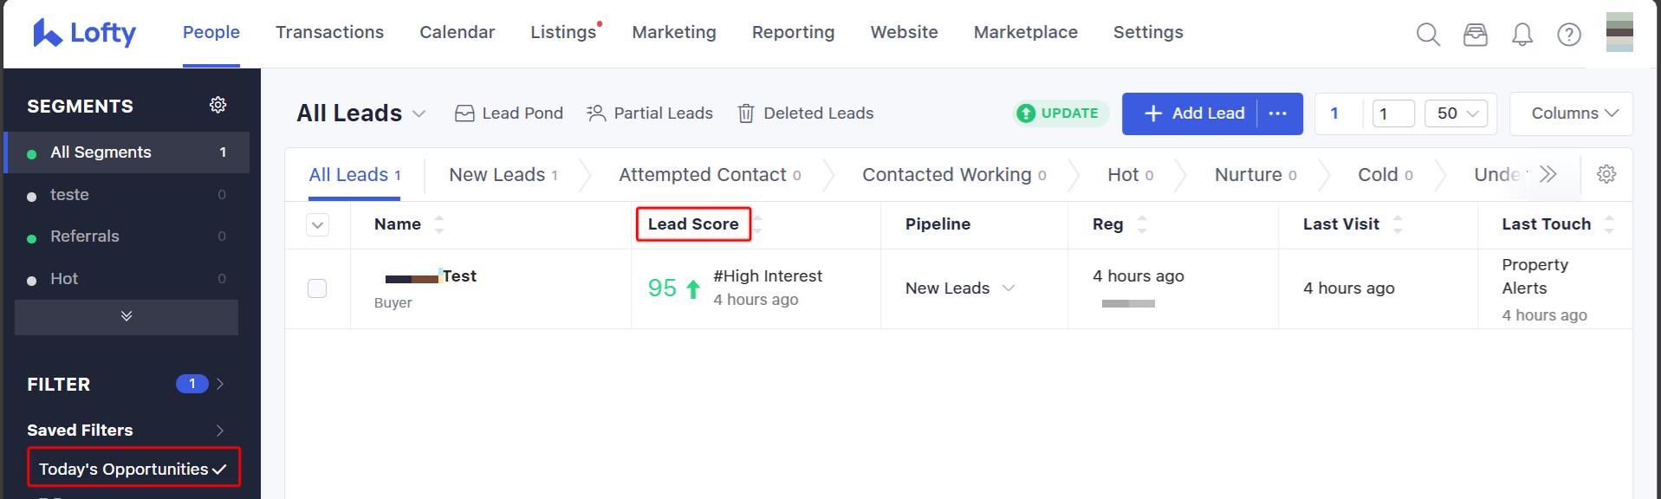The height and width of the screenshot is (499, 1661).
Task: Toggle the select-all checkbox in the header
Action: (x=317, y=224)
